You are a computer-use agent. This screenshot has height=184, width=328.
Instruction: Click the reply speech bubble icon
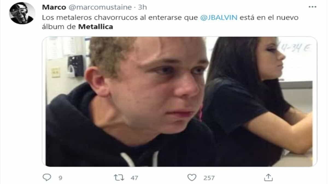coord(47,177)
